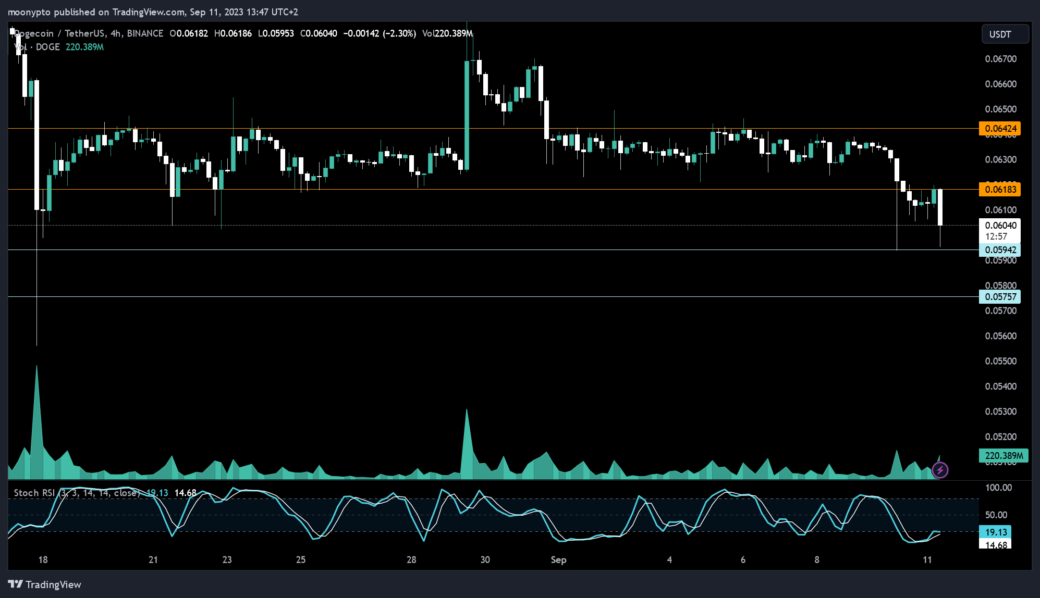Click the H0.06186 high value in legend
Viewport: 1040px width, 598px height.
pyautogui.click(x=233, y=33)
